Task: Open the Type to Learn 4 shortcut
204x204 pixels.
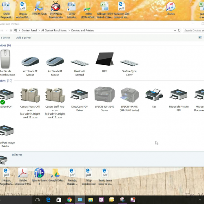Action: coord(40,176)
